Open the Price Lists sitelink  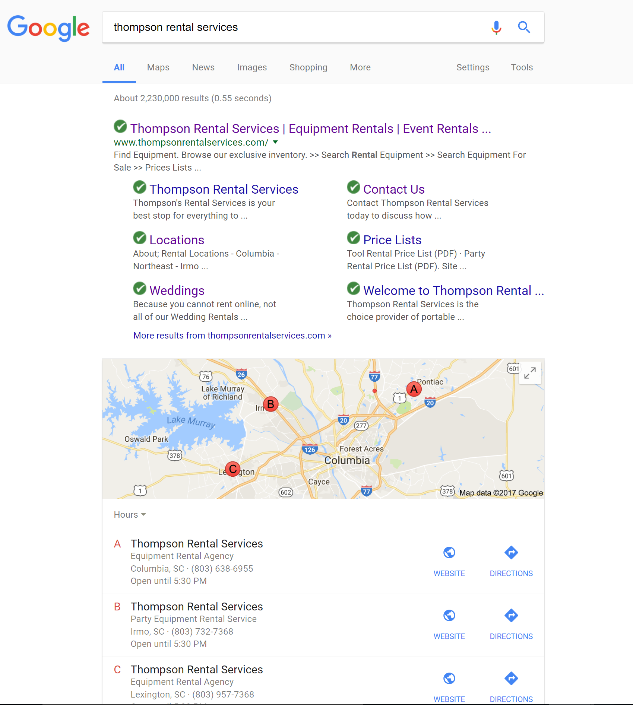tap(392, 240)
